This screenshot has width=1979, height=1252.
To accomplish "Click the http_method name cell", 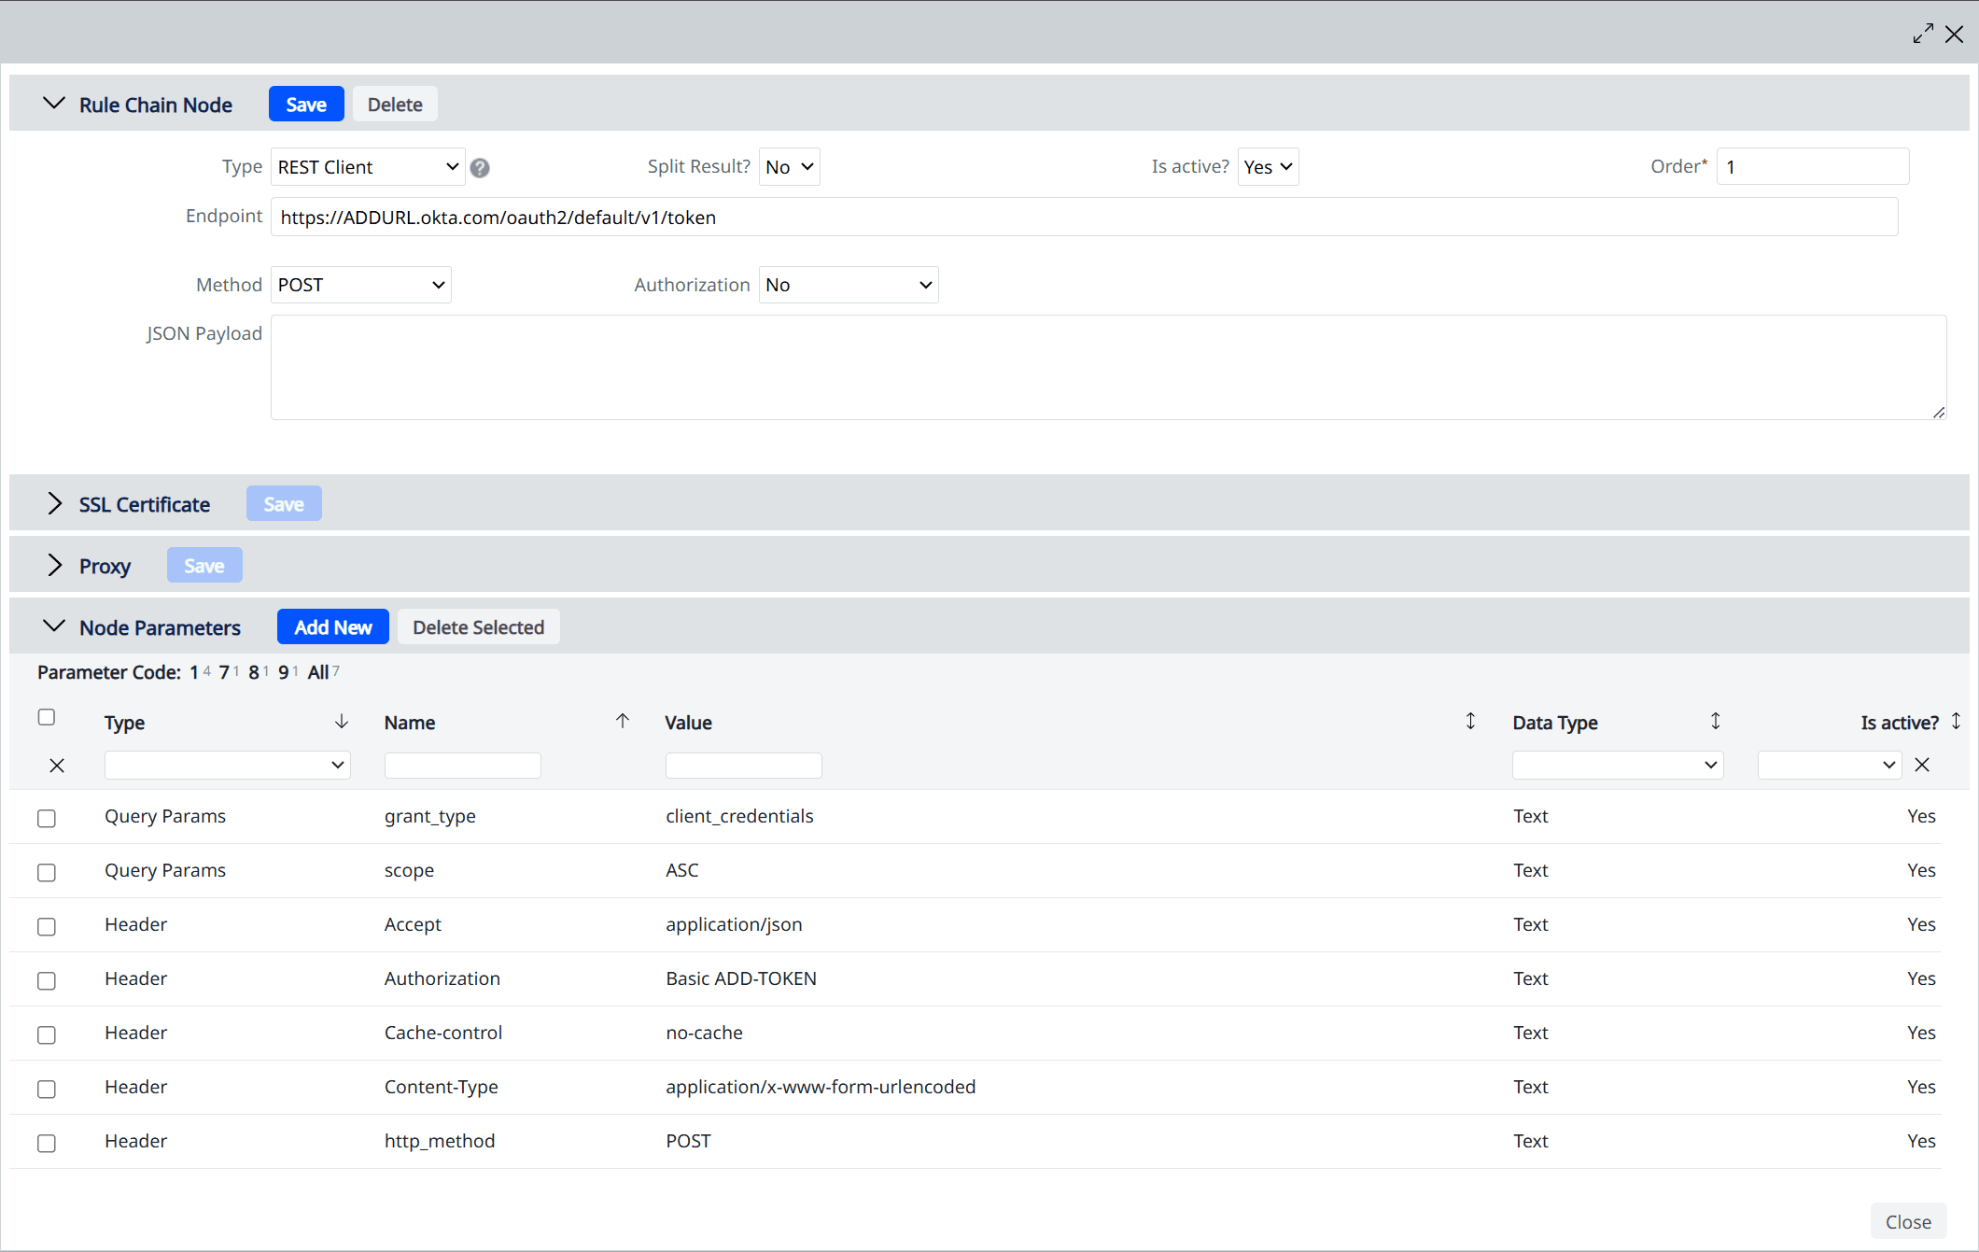I will (440, 1141).
